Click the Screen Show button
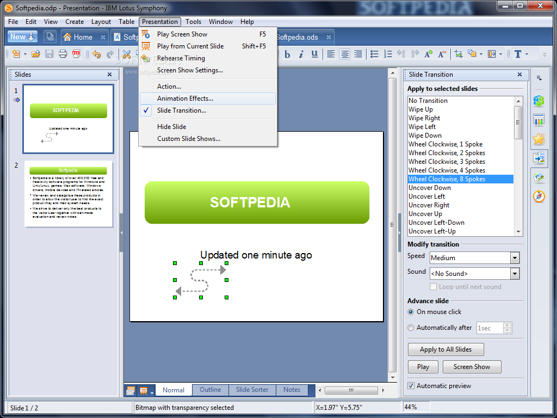The width and height of the screenshot is (557, 418). pos(472,367)
